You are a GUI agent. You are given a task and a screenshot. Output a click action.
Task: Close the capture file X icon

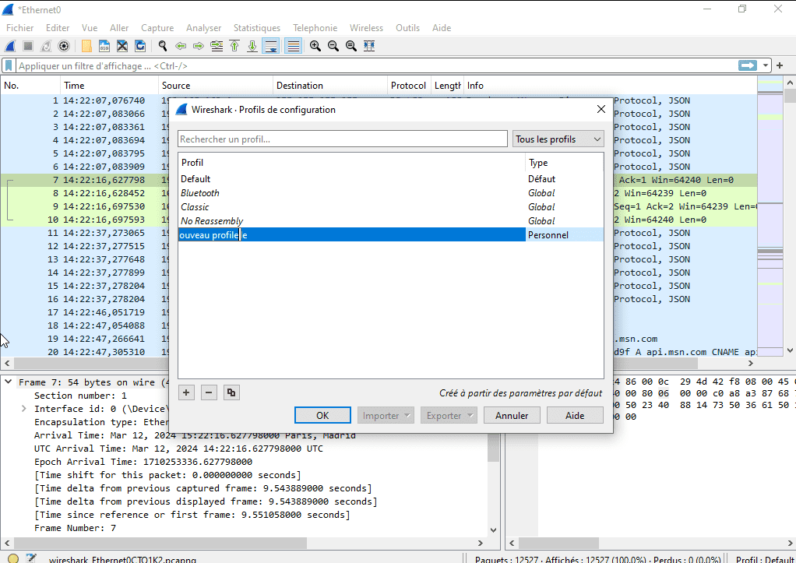[x=122, y=46]
